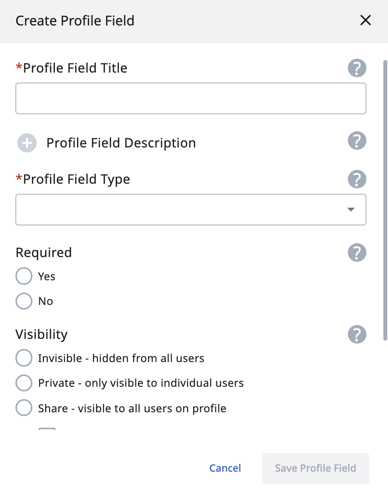Click the Profile Field Description help icon
Viewport: 388px width, 491px height.
point(357,141)
